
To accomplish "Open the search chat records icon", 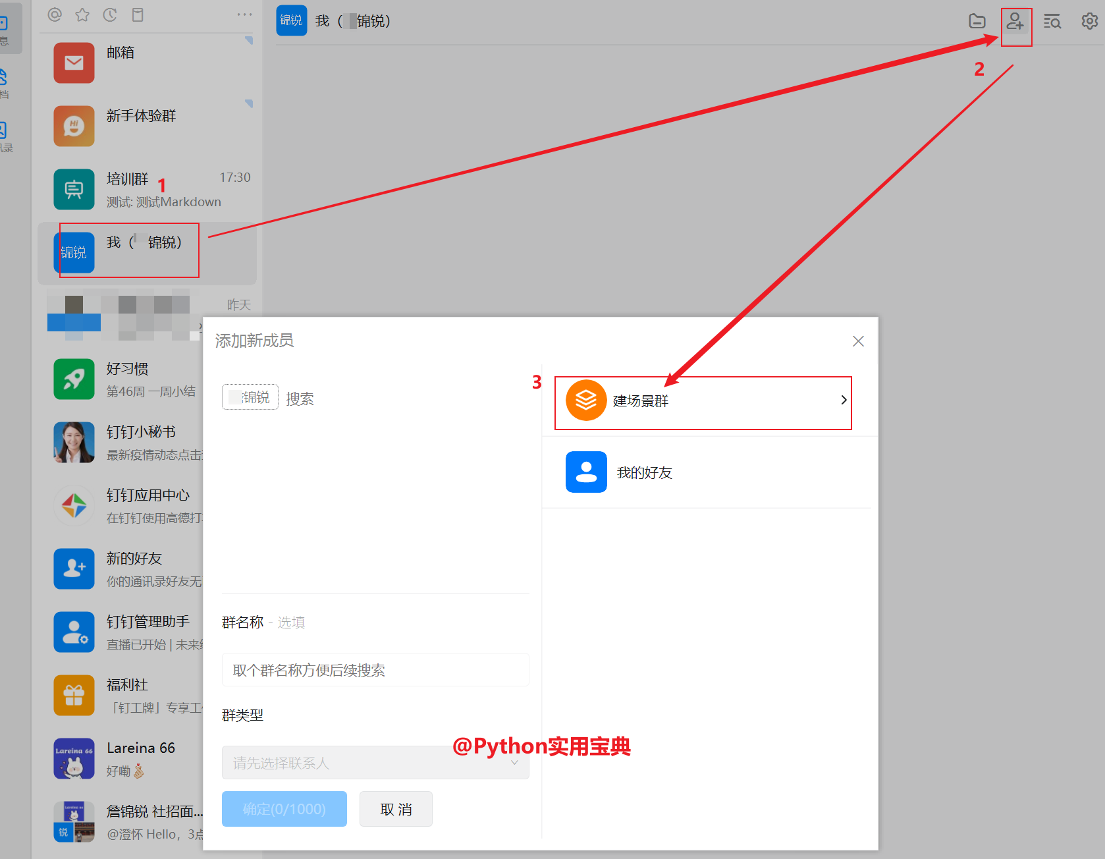I will click(x=1052, y=21).
